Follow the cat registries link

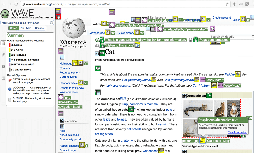click(104, 134)
